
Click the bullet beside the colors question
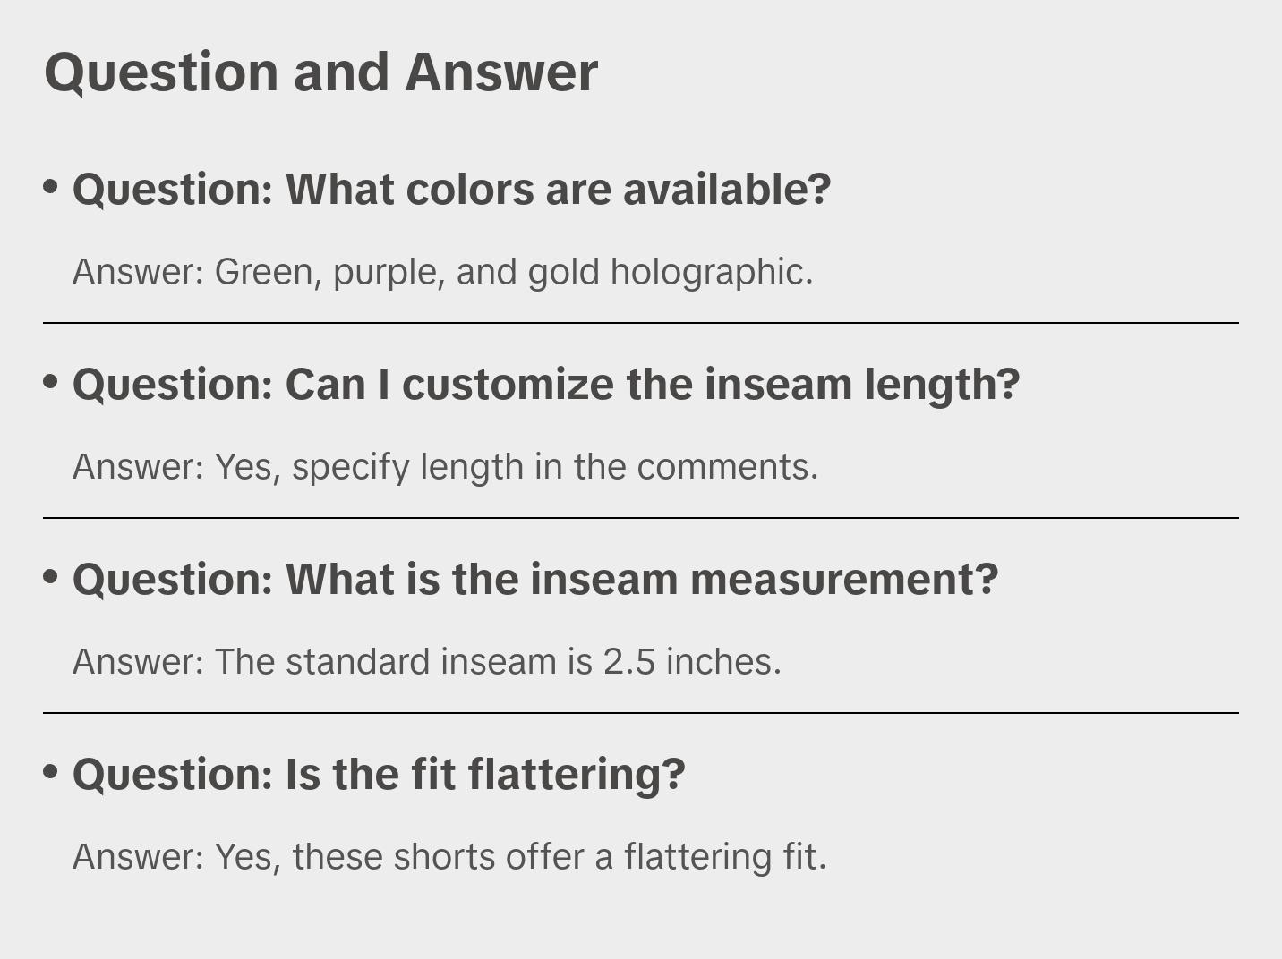tap(51, 186)
